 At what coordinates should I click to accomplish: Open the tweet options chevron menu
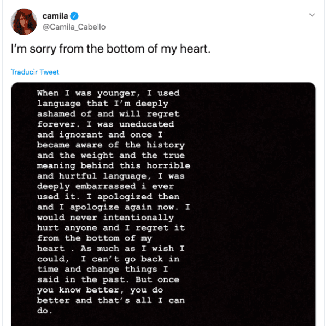pyautogui.click(x=312, y=15)
